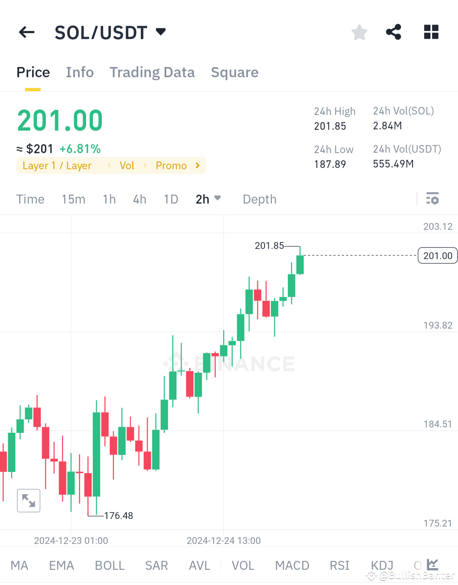458x585 pixels.
Task: Open the Depth view
Action: click(259, 198)
